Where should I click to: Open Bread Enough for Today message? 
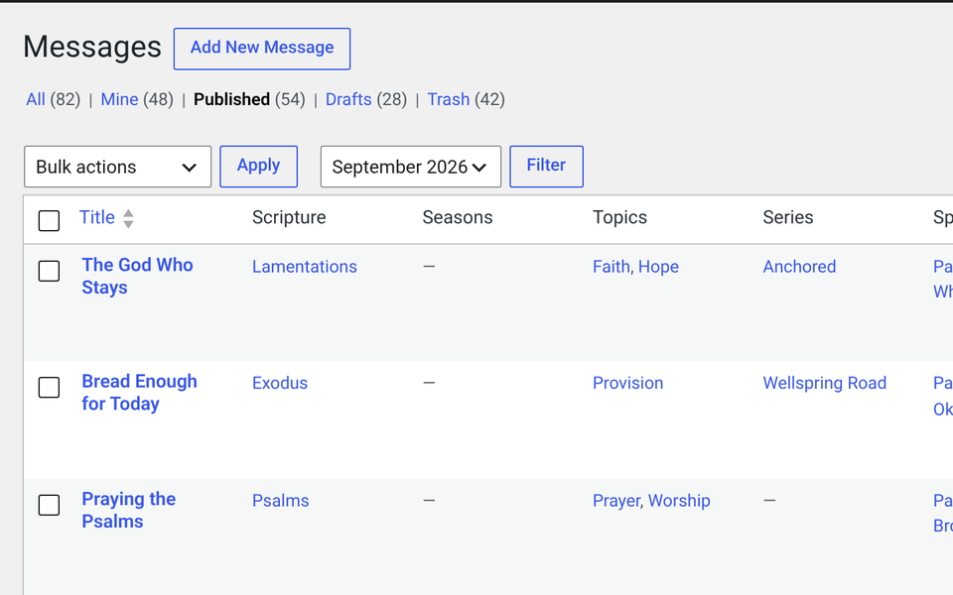pyautogui.click(x=139, y=393)
